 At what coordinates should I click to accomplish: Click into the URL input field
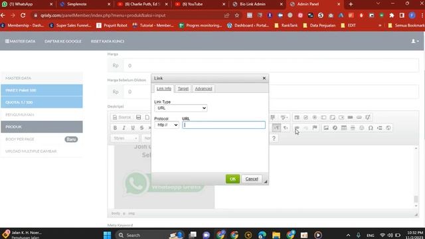[x=224, y=125]
